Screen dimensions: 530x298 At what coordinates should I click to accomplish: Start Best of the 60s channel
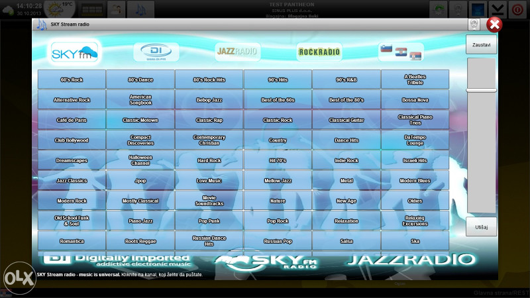pos(278,100)
